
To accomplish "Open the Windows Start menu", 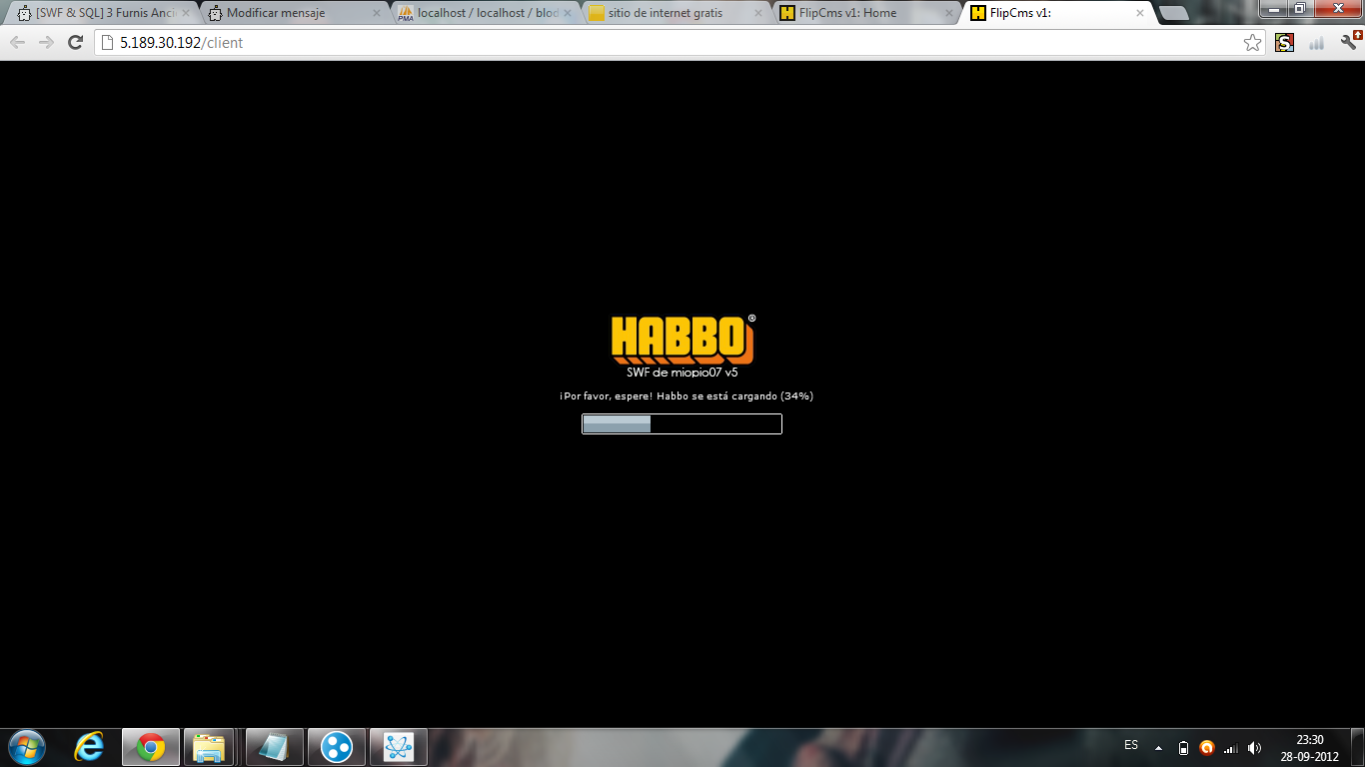I will pos(27,747).
